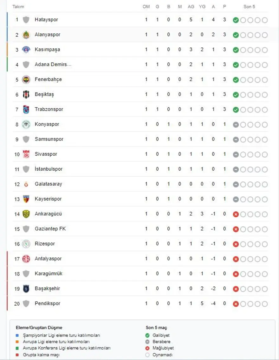Screen dimensions: 279x360
Task: Click the Beşiktaş team crest
Action: pos(26,94)
